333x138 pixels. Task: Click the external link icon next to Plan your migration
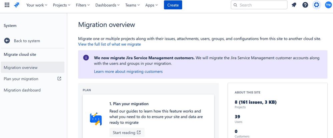coord(59,78)
